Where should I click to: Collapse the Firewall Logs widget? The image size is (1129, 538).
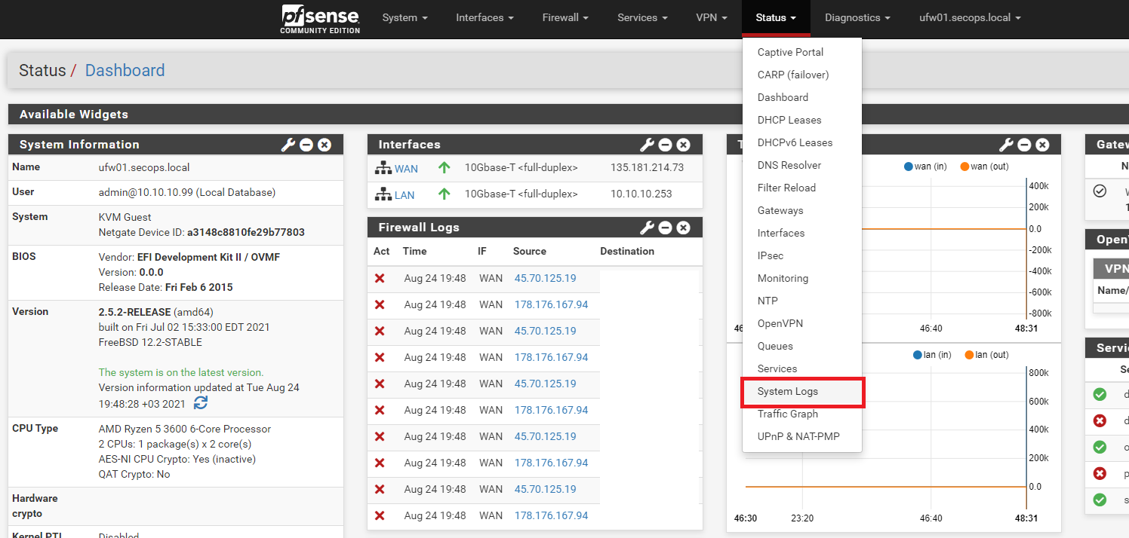tap(665, 227)
